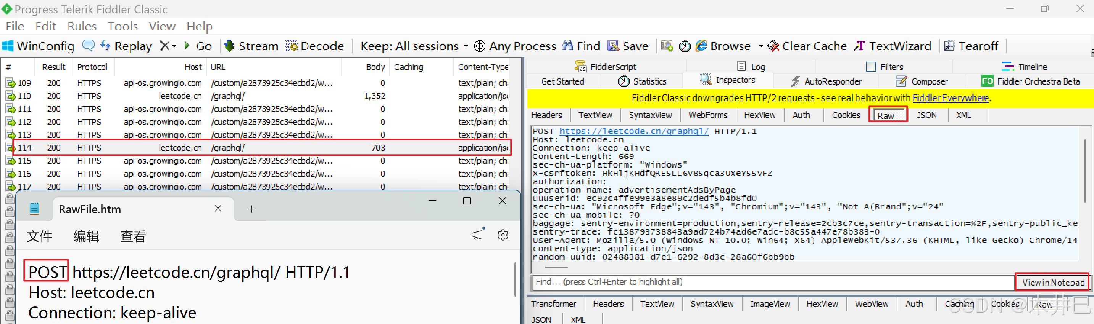Replay the selected session
Screen dimensions: 1094x324
pos(126,46)
